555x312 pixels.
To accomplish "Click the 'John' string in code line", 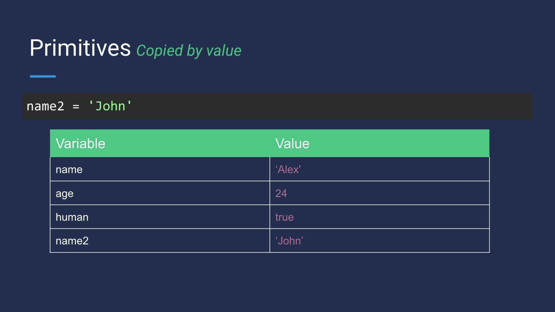I will 110,106.
